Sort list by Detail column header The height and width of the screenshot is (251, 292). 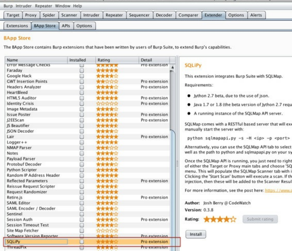coord(154,60)
